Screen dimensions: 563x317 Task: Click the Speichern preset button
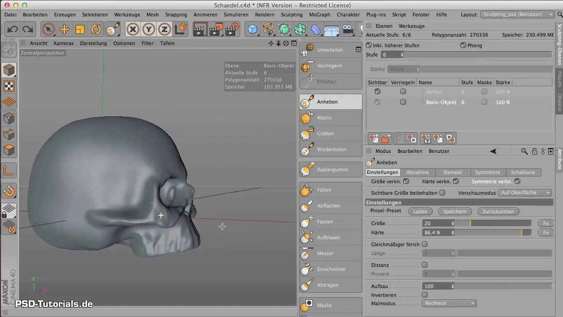click(x=455, y=211)
